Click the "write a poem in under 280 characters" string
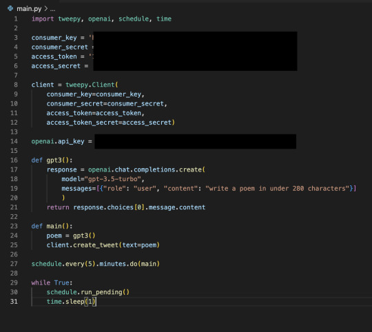Image resolution: width=372 pixels, height=332 pixels. [x=278, y=188]
